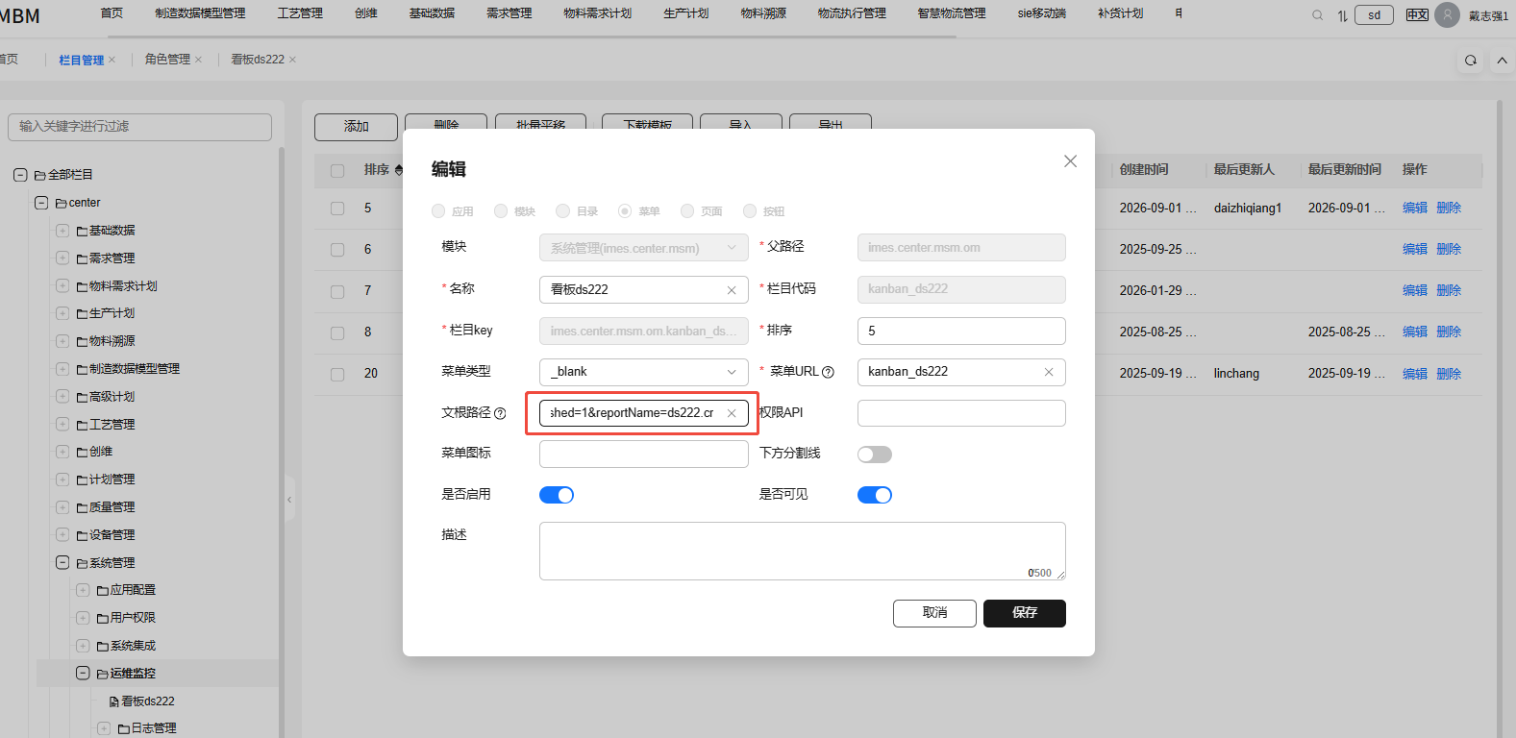Close the 角色管理 tab with its x icon
The width and height of the screenshot is (1516, 738).
pos(198,60)
